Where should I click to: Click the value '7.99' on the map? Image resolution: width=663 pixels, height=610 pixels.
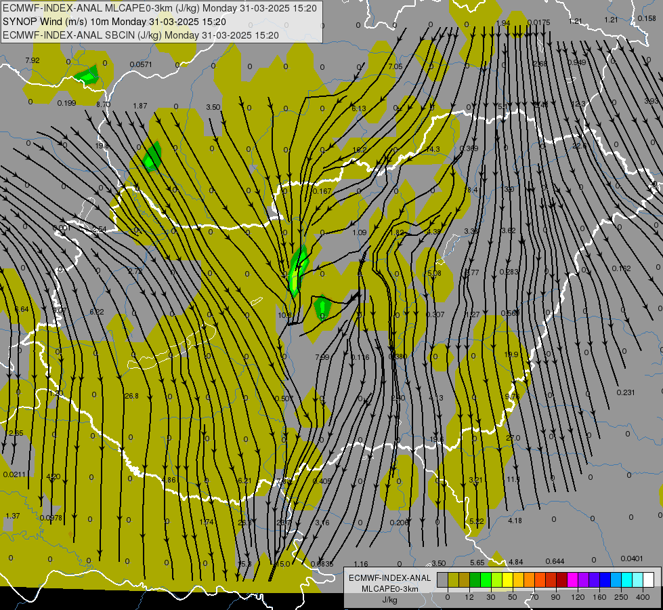(x=322, y=357)
